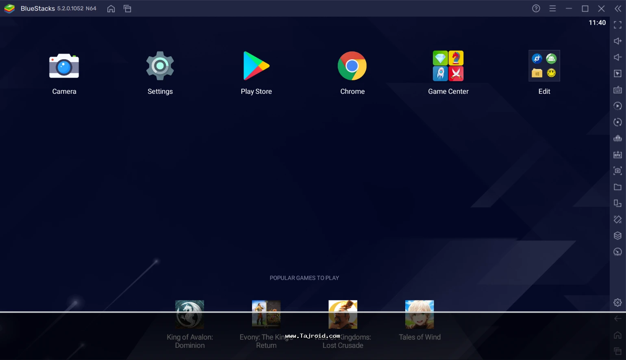Screen dimensions: 626x360
Task: Click the volume up icon
Action: [x=617, y=41]
